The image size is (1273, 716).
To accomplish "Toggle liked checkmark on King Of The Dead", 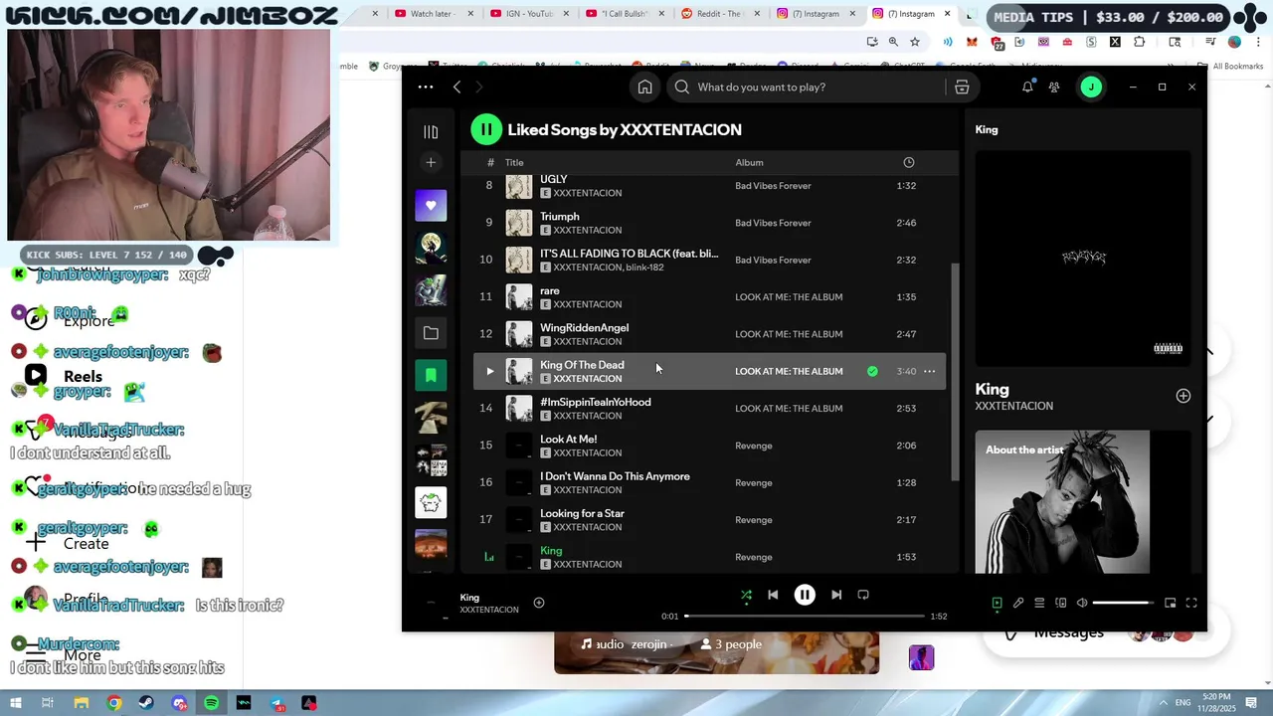I will tap(872, 371).
